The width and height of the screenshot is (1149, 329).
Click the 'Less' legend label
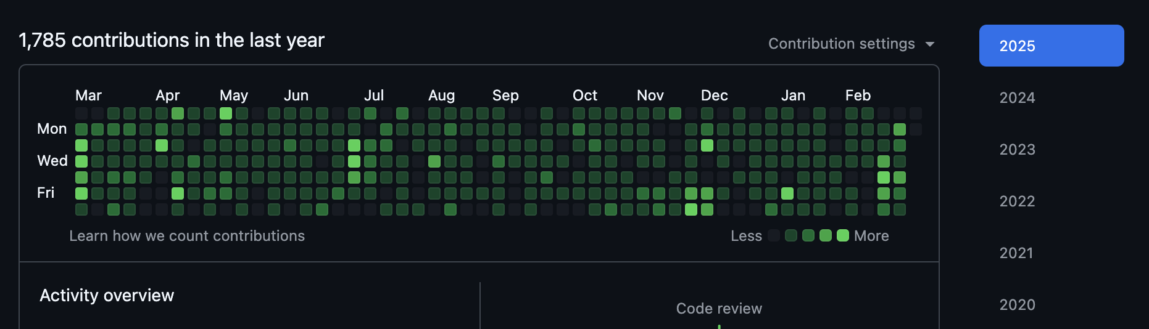point(746,236)
